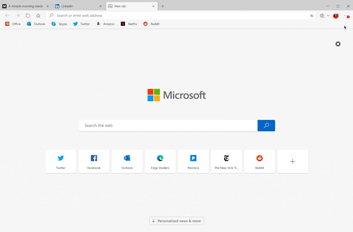Close the A miracle morning needs tab

point(48,6)
